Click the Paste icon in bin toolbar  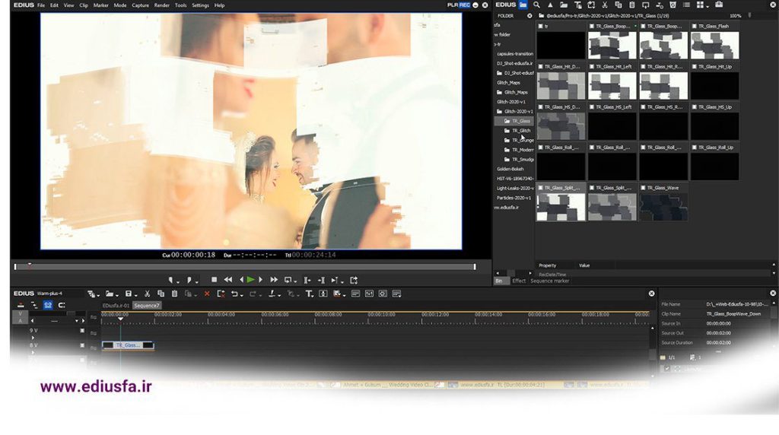tap(632, 5)
